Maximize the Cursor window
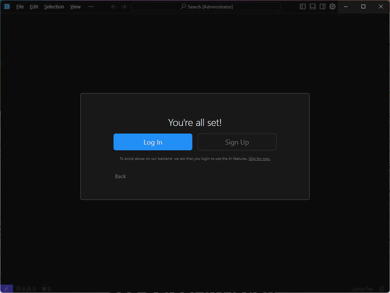Image resolution: width=390 pixels, height=293 pixels. tap(363, 7)
